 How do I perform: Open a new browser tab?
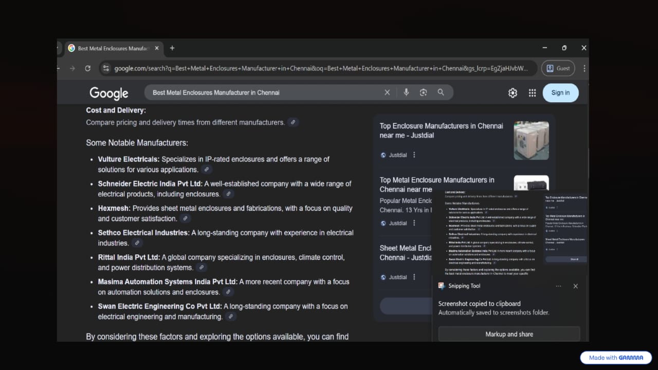(172, 48)
